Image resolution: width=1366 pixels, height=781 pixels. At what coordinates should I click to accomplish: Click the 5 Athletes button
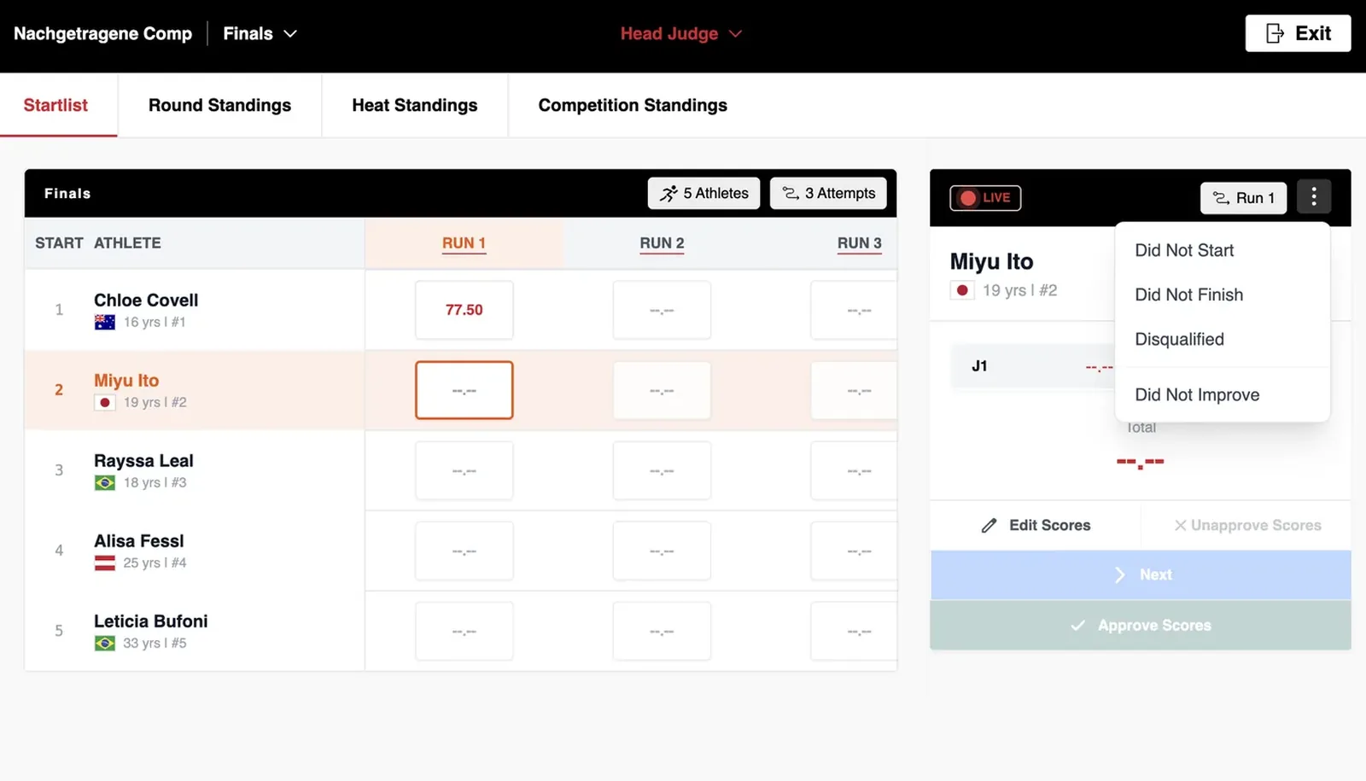click(704, 193)
